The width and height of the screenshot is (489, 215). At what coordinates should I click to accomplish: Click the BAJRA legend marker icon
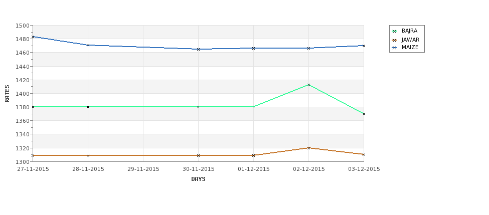pos(395,31)
